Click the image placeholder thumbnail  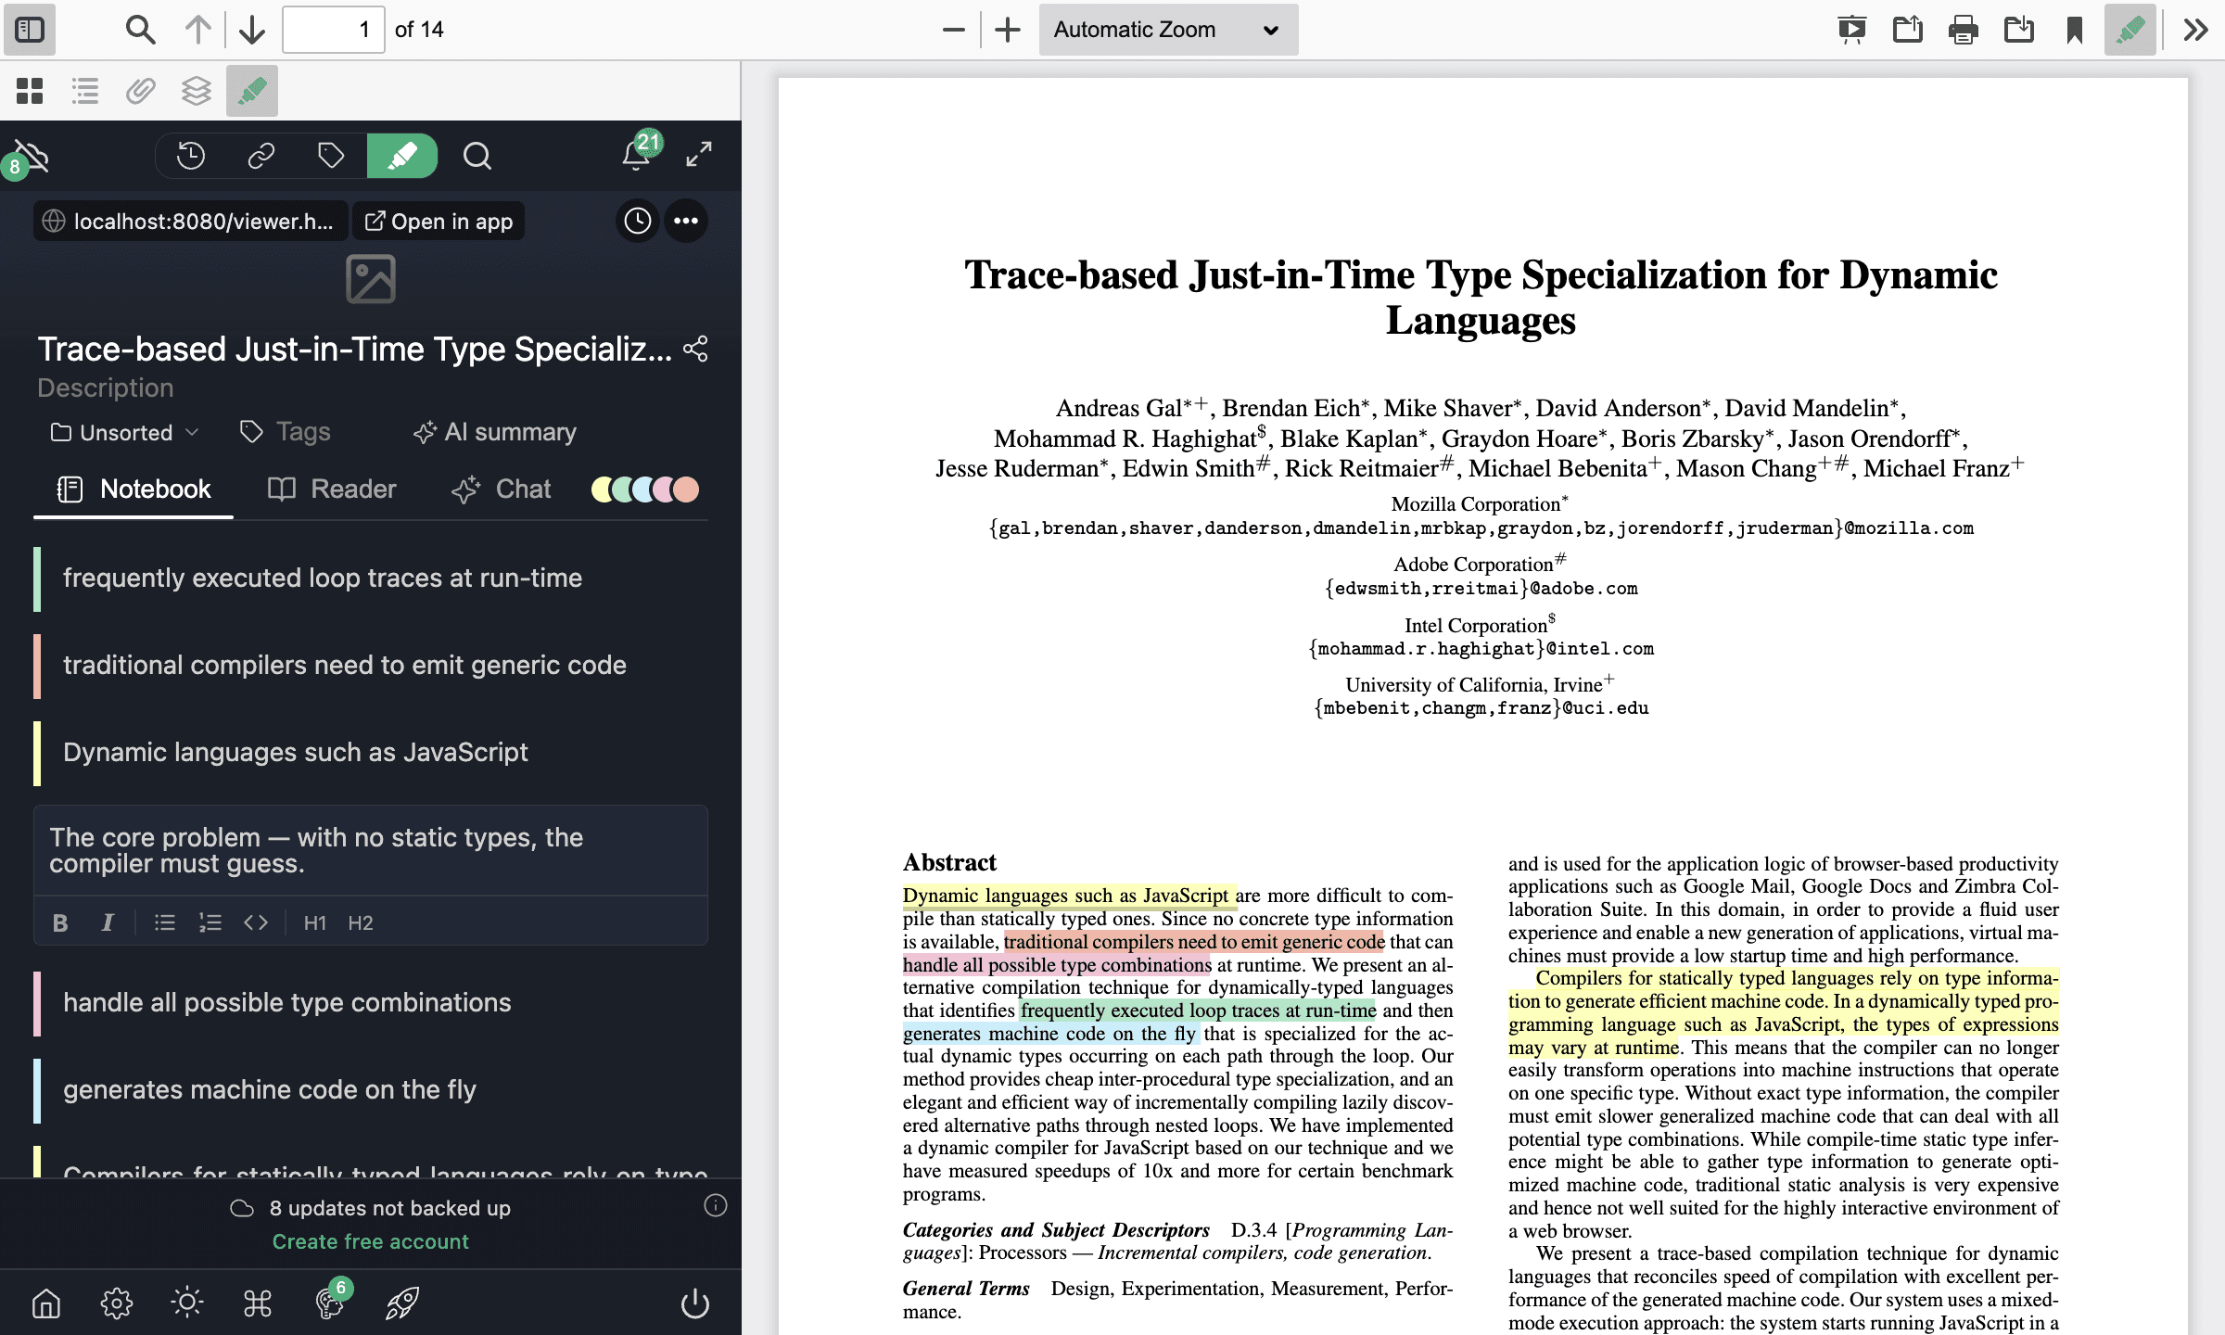click(x=371, y=279)
